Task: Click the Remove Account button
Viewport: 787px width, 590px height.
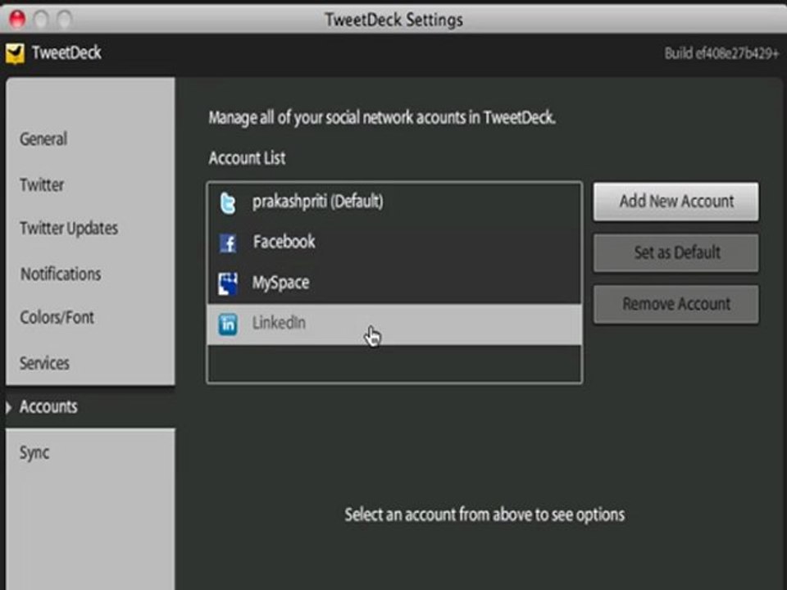Action: 676,304
